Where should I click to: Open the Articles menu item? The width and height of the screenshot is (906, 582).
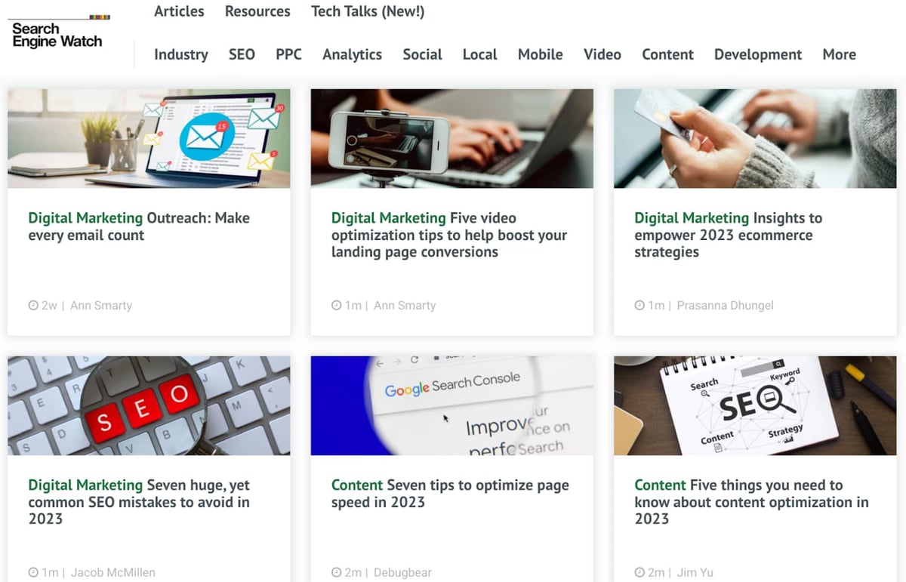click(x=179, y=11)
